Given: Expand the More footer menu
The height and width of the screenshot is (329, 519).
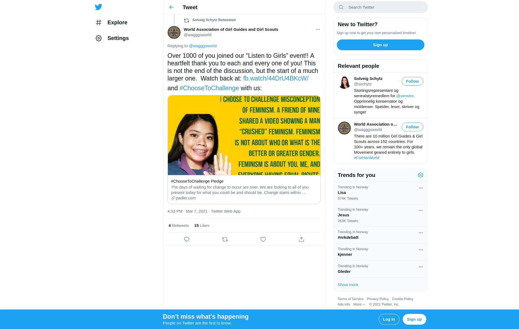Looking at the screenshot, I should 359,304.
